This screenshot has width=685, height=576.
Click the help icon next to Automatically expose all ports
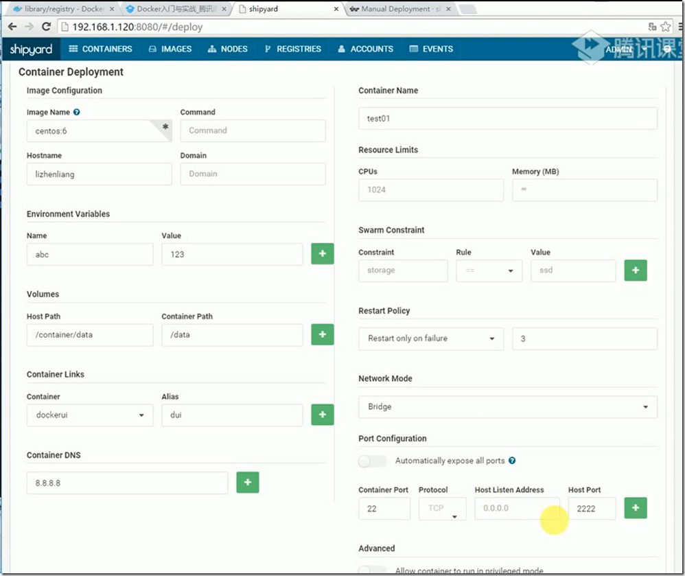click(512, 461)
